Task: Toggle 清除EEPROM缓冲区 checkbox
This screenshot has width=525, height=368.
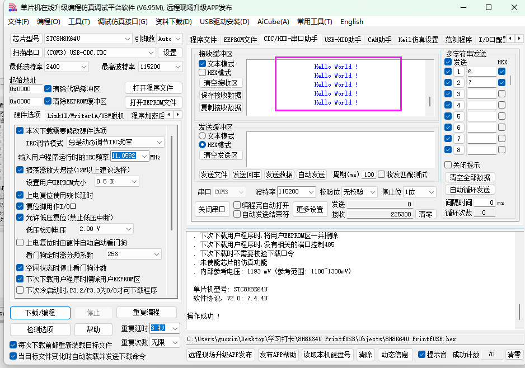Action: click(48, 101)
